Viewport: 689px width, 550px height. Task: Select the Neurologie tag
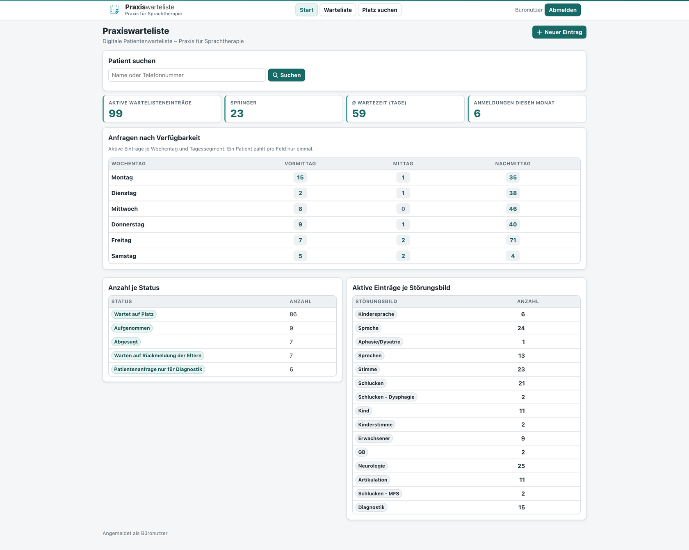pos(372,466)
